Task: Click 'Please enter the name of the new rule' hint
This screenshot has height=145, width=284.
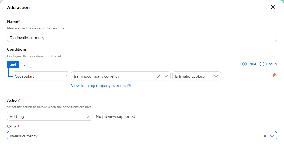Action: (36, 28)
